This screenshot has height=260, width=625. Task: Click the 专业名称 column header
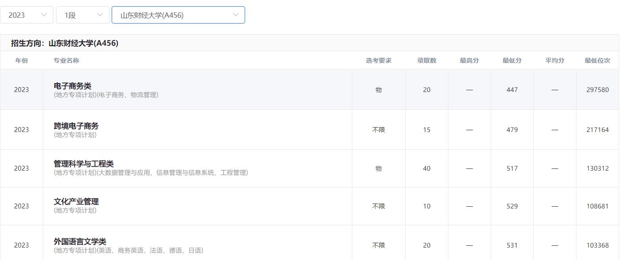click(x=66, y=60)
